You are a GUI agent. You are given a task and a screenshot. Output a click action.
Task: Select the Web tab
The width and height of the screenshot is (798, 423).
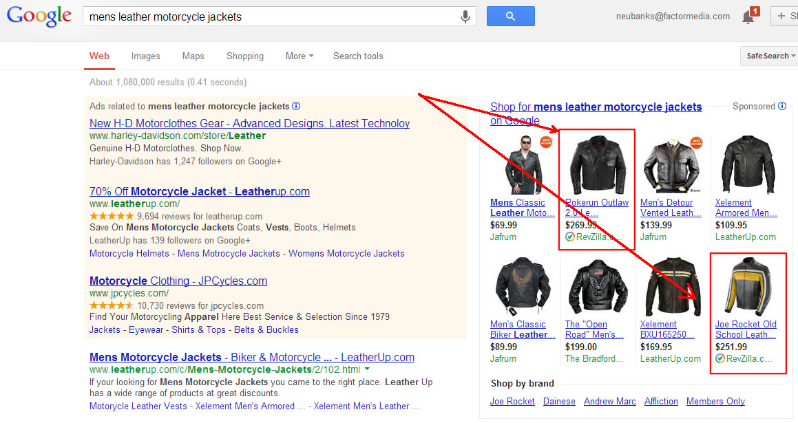click(99, 56)
